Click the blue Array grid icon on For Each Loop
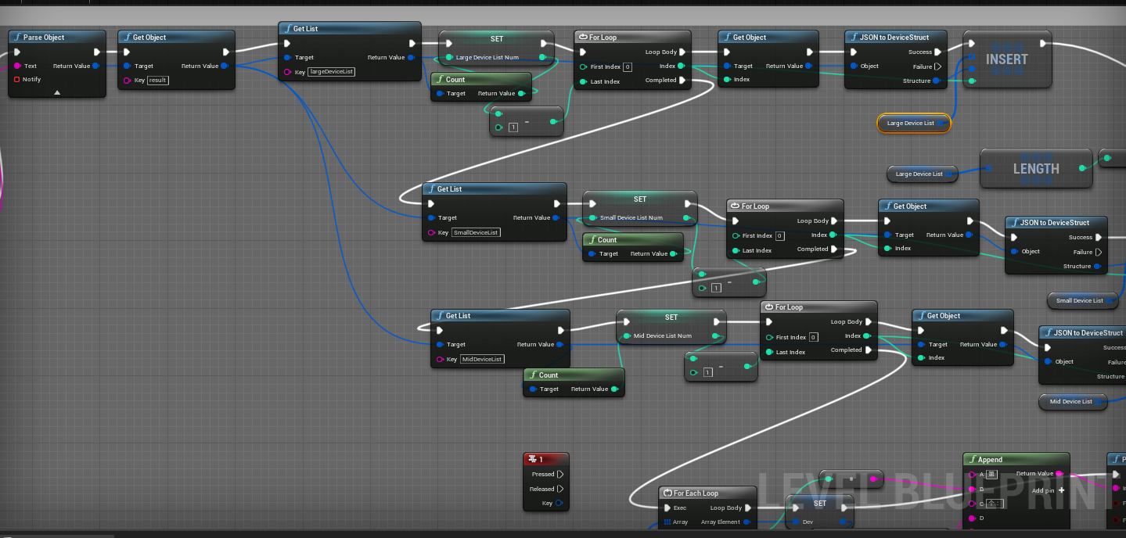The image size is (1126, 538). point(666,522)
